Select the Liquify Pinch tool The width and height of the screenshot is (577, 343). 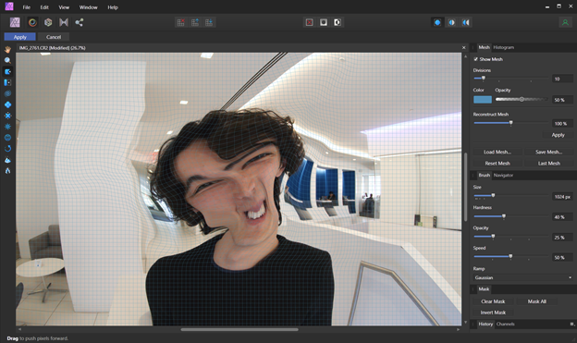point(7,104)
